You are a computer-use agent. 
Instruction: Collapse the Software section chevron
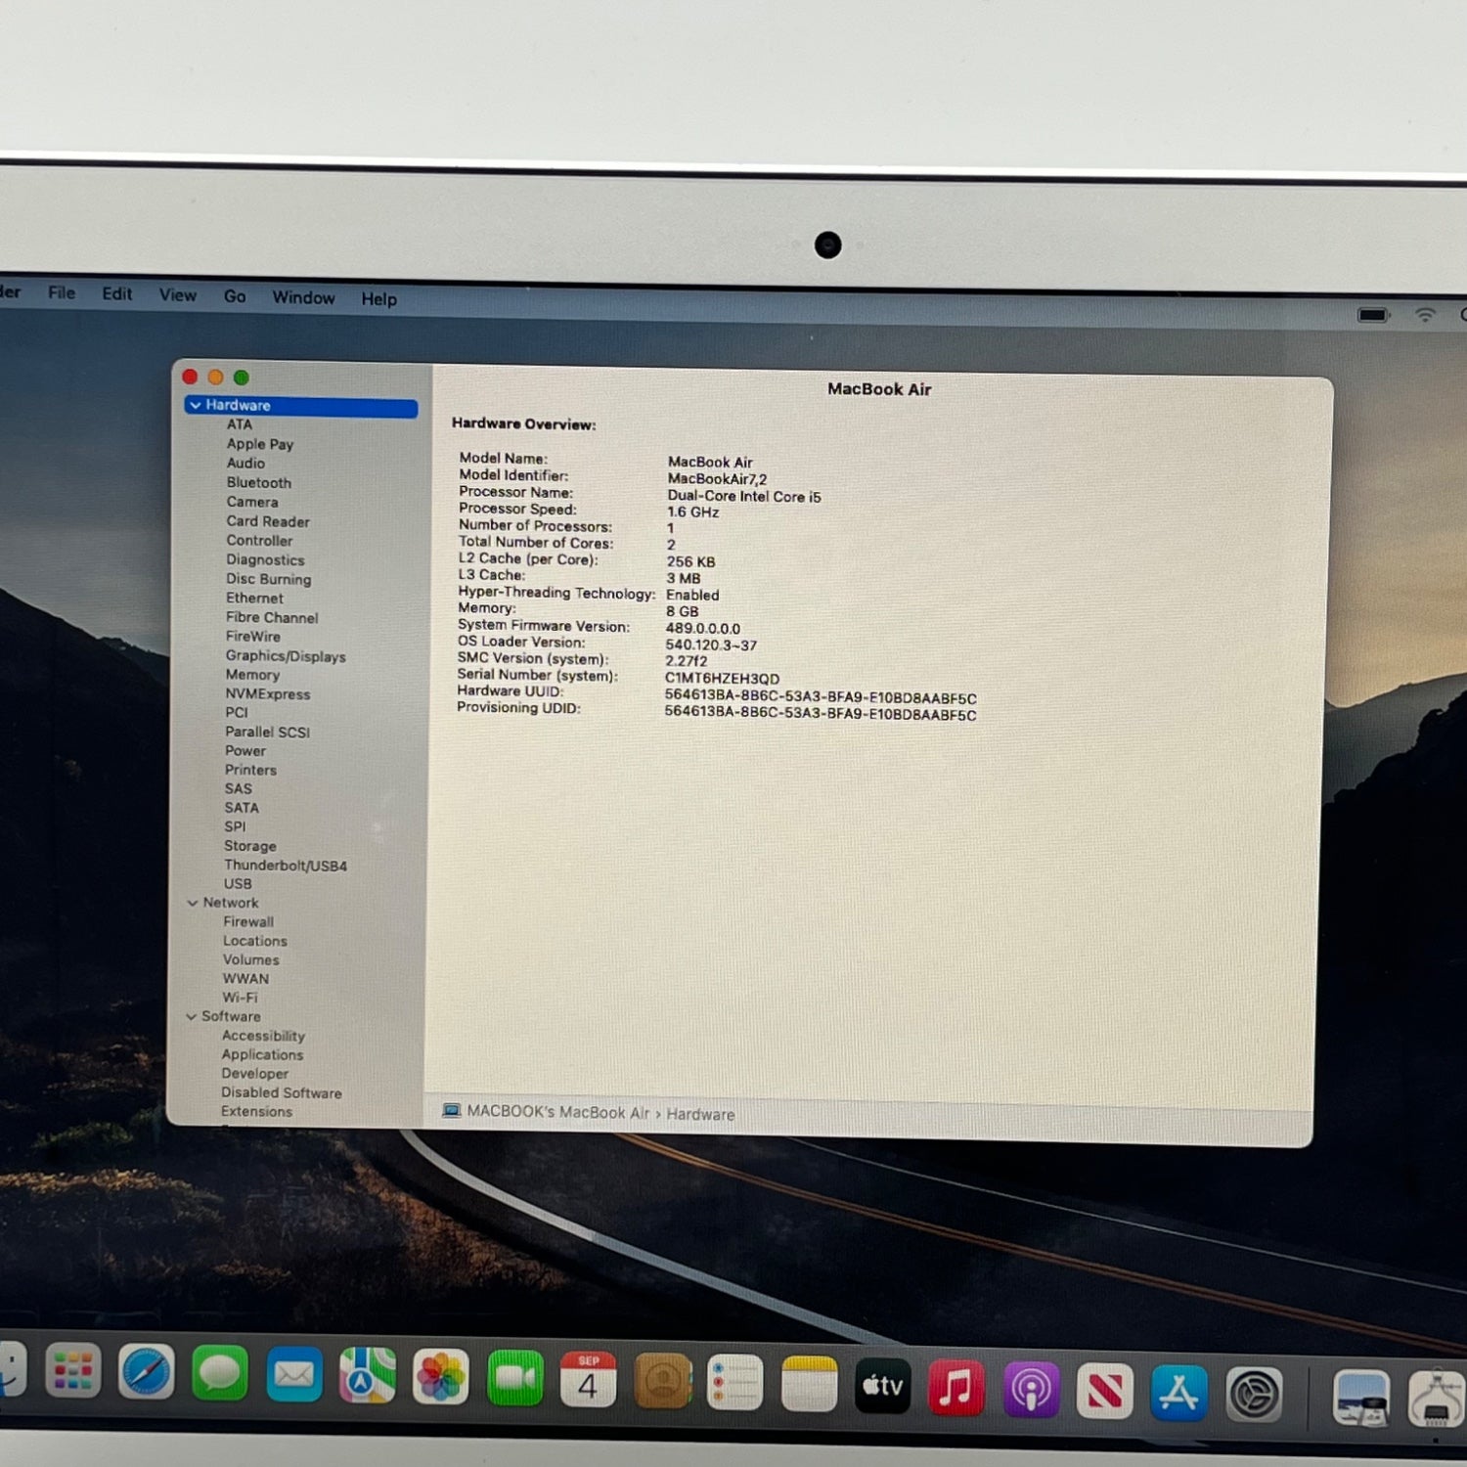(192, 1016)
